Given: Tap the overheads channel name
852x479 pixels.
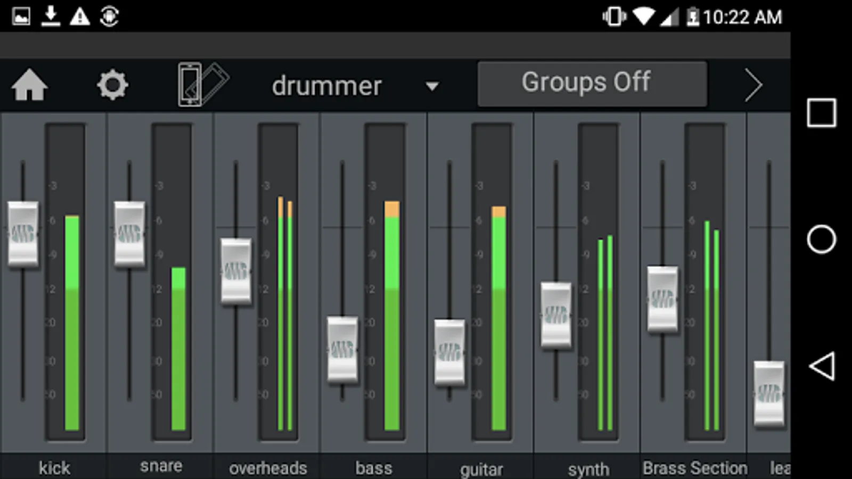Looking at the screenshot, I should [x=268, y=468].
